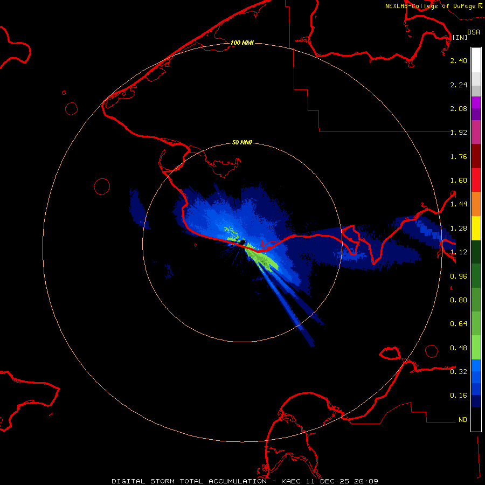Click the 2.40 legend value
This screenshot has width=485, height=485.
[x=459, y=60]
